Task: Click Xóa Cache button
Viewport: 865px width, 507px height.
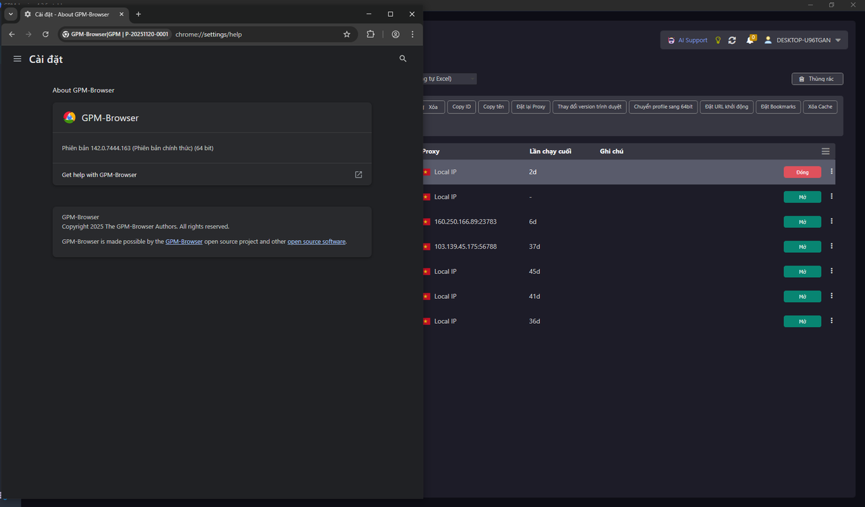Action: [820, 107]
